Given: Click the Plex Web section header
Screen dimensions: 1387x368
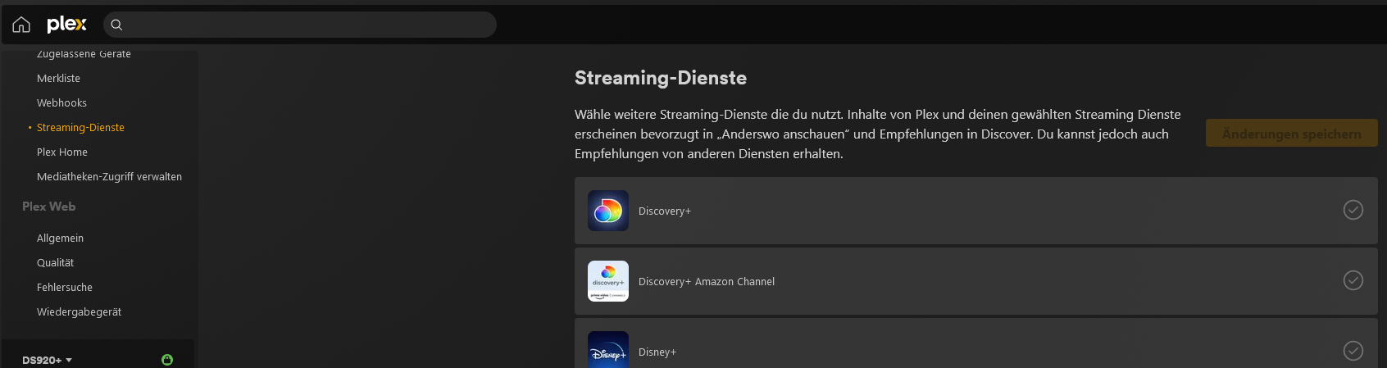Looking at the screenshot, I should pyautogui.click(x=48, y=207).
